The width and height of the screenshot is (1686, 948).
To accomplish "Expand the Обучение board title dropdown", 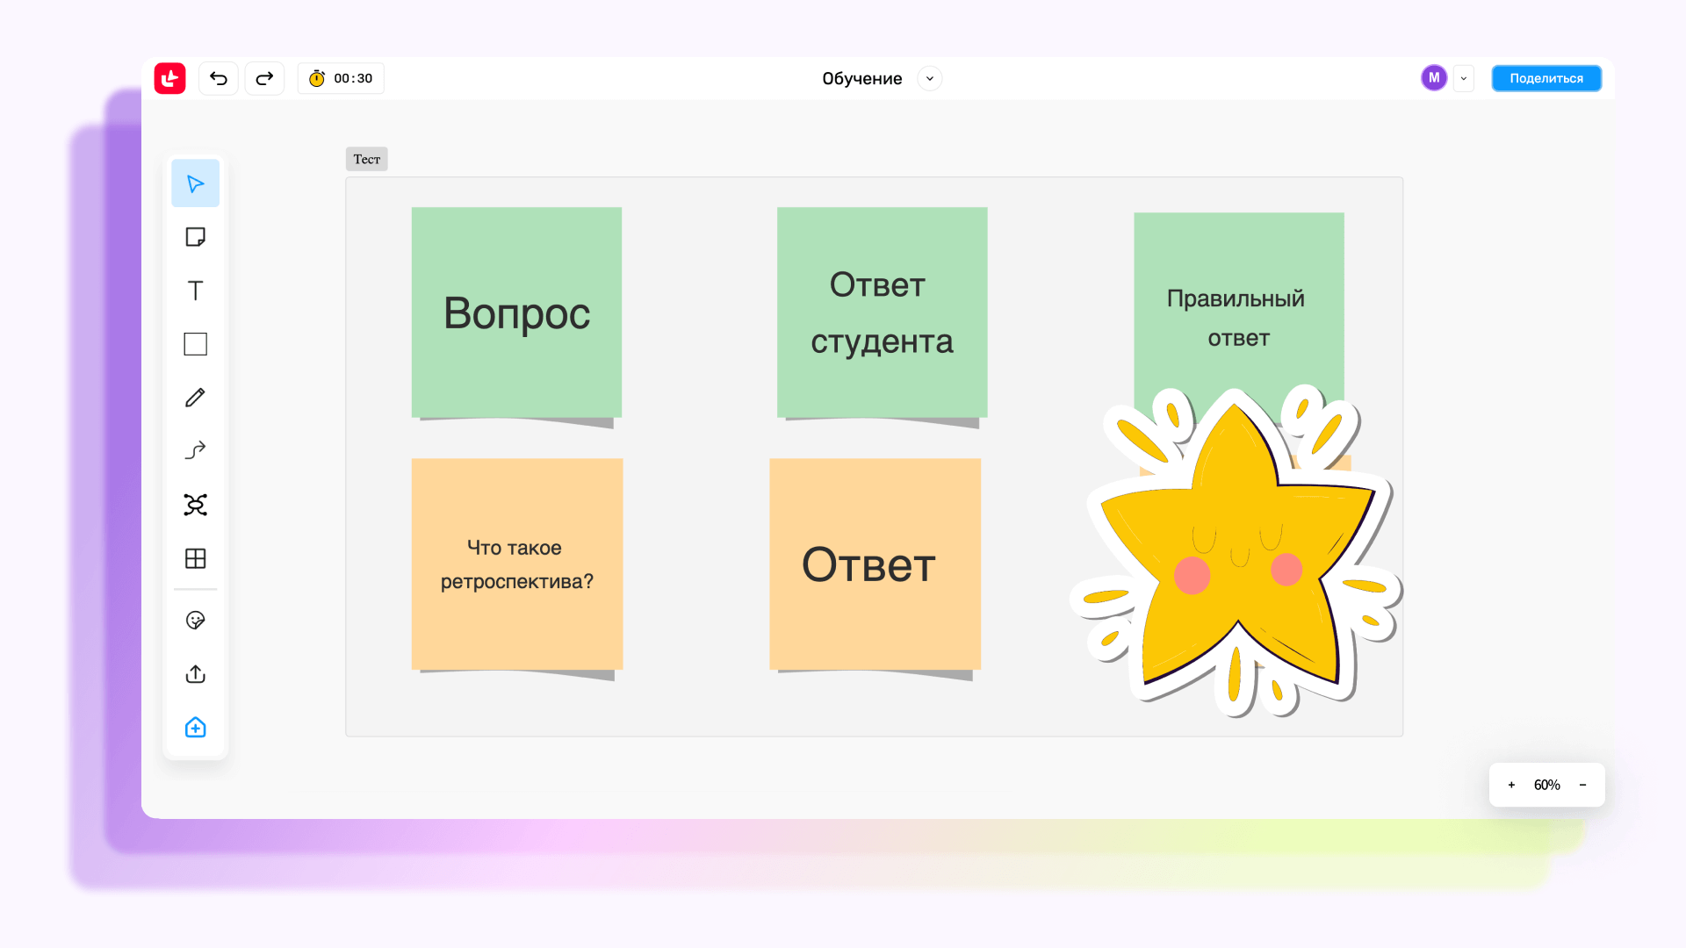I will 930,79.
